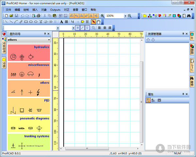Screen dimensions: 196x157
Task: Expand text formatting toolbar overflow arrow
Action: (x=114, y=28)
